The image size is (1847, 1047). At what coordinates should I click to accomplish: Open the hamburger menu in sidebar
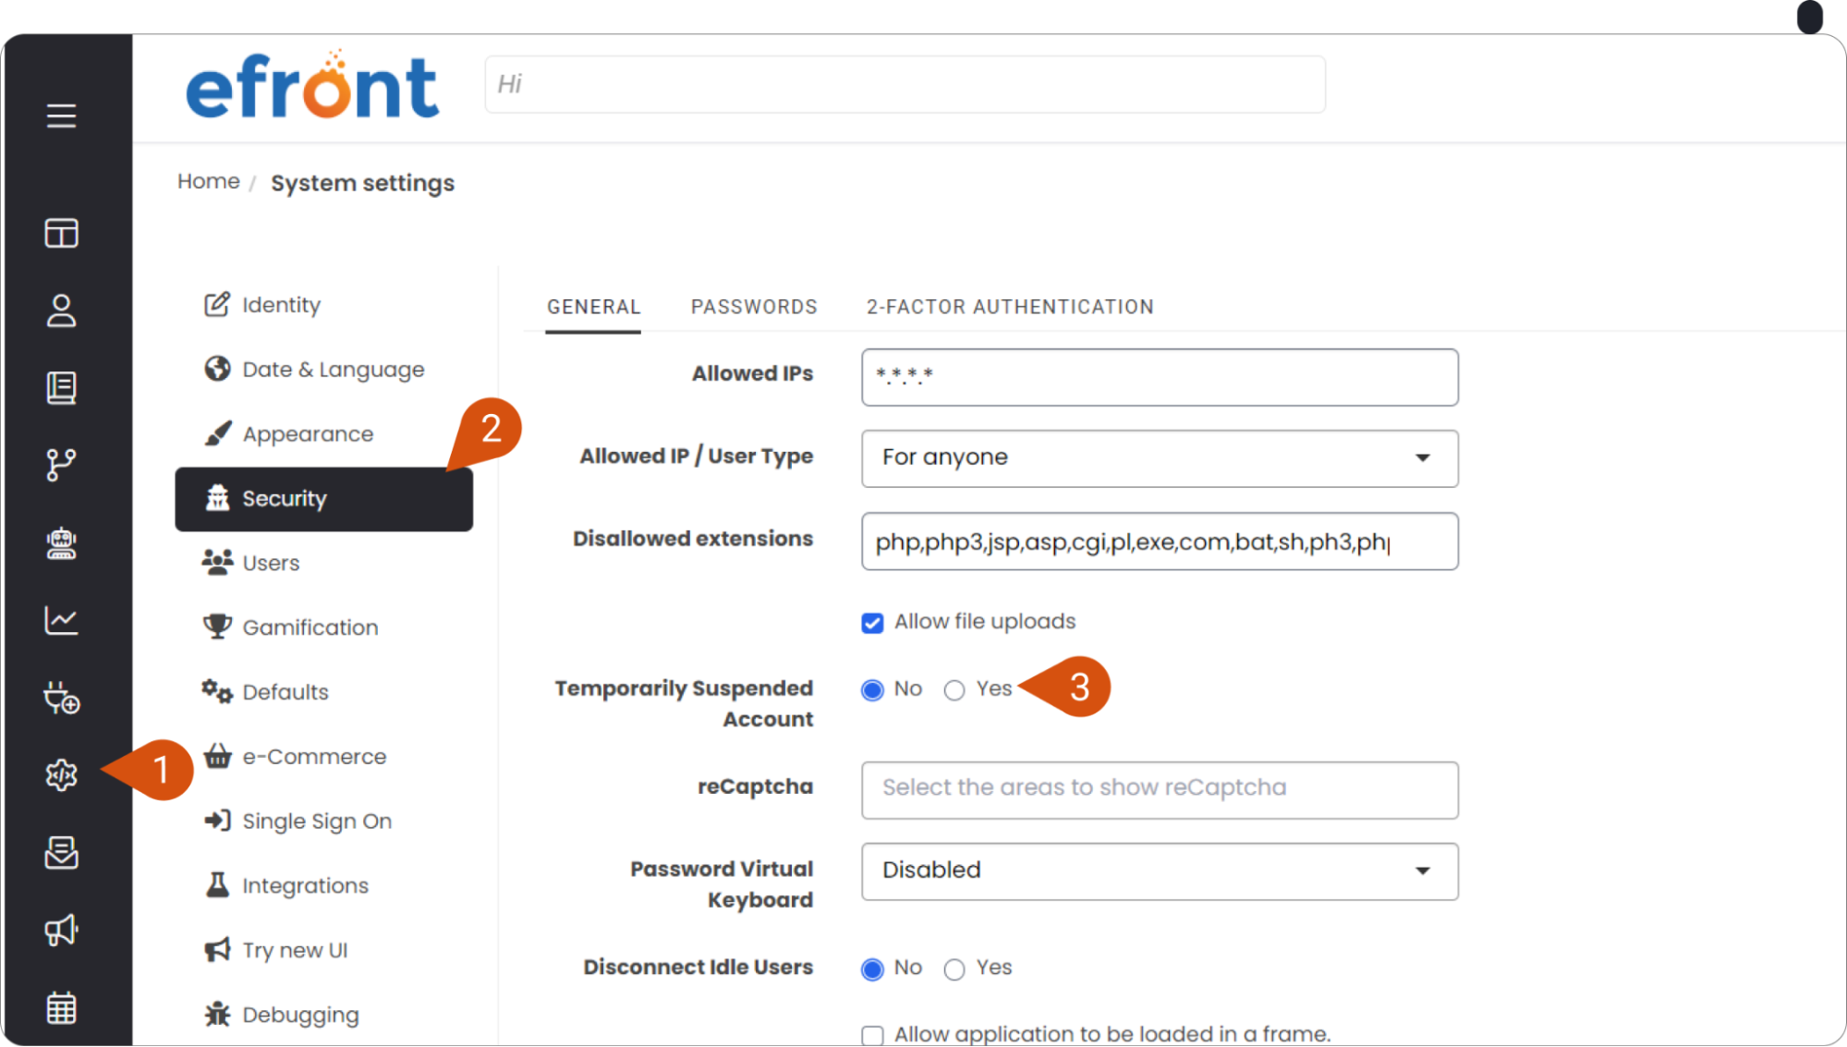point(61,116)
